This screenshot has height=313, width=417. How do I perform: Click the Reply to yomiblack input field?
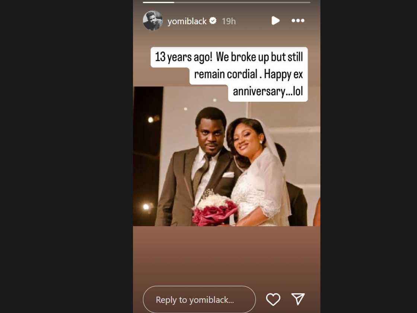tap(199, 299)
